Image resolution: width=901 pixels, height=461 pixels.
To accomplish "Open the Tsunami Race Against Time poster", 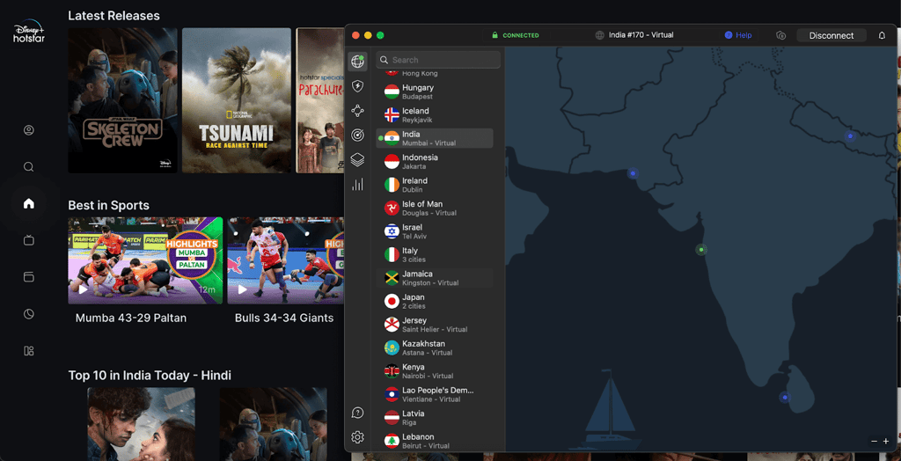I will (x=236, y=100).
